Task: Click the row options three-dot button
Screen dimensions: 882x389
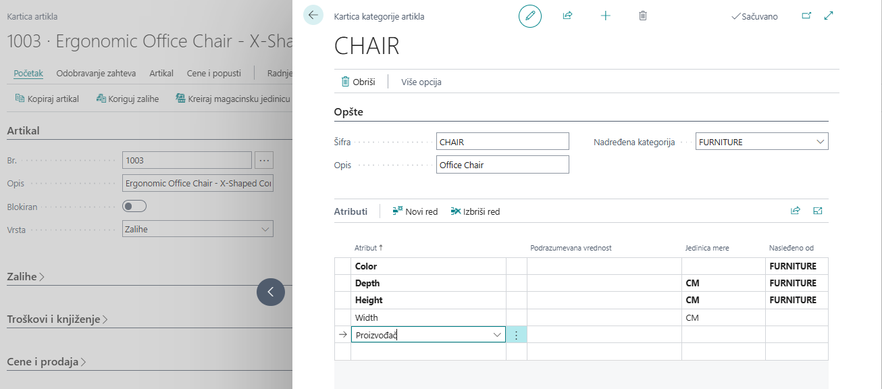Action: click(x=516, y=335)
